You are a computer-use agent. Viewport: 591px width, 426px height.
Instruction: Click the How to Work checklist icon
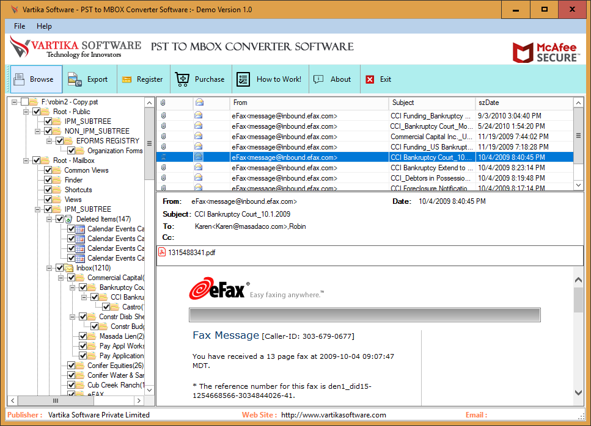(x=243, y=79)
